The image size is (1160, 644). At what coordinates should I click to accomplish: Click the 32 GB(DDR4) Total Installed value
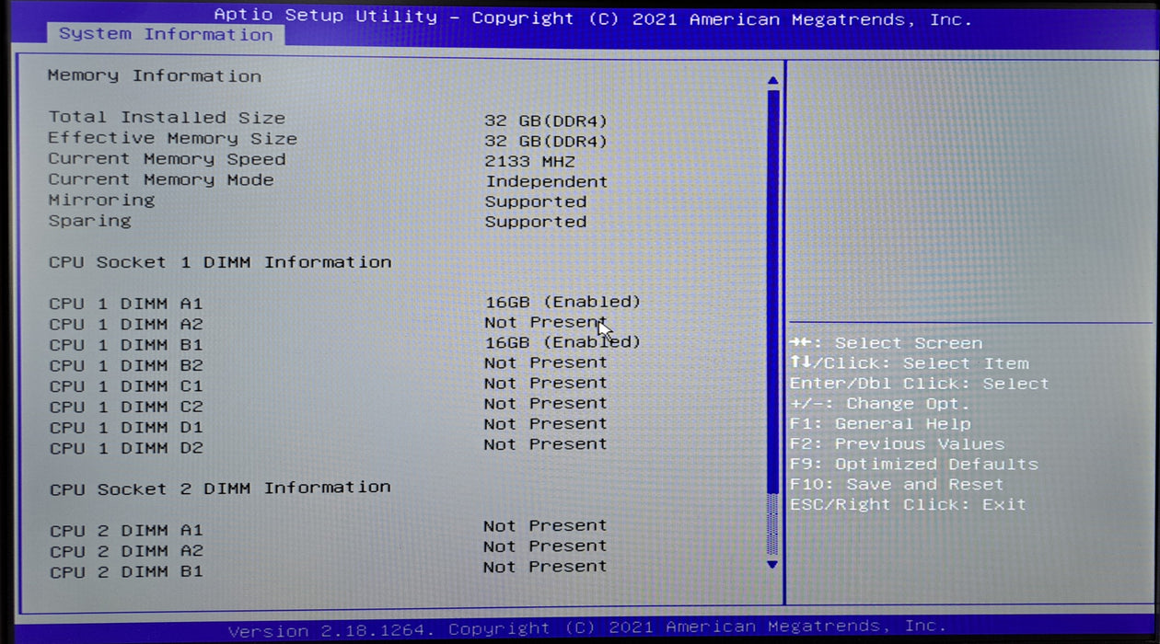546,121
